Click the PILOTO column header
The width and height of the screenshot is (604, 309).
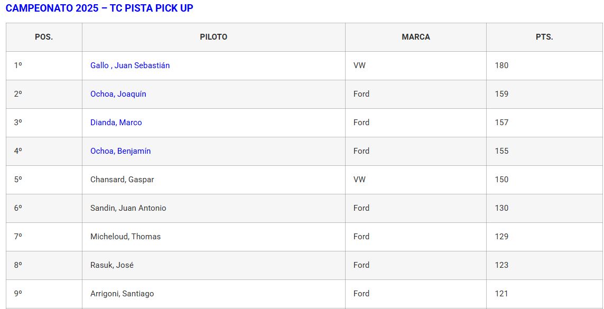(213, 37)
